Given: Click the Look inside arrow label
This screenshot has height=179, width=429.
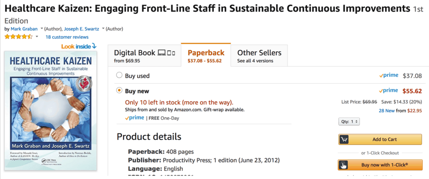Looking at the screenshot, I should 79,46.
